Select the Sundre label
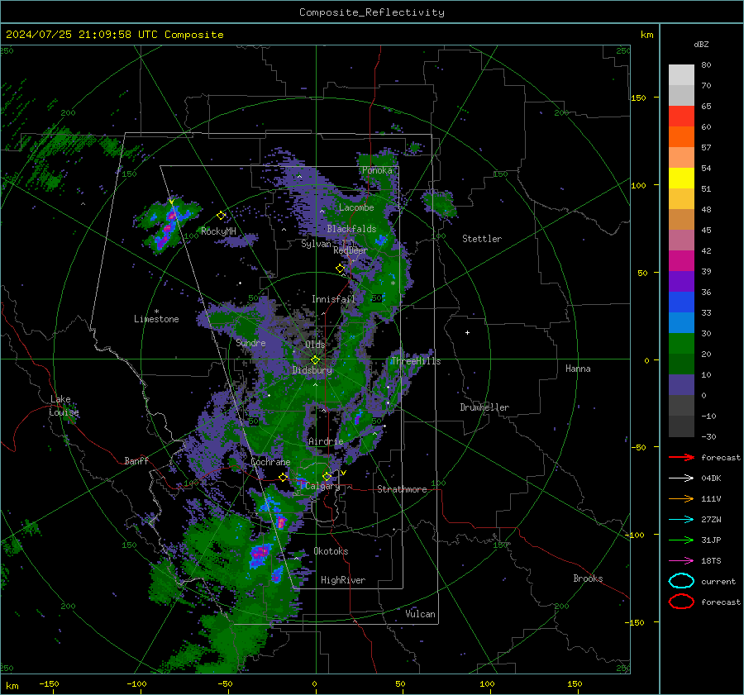This screenshot has height=695, width=744. pyautogui.click(x=250, y=342)
